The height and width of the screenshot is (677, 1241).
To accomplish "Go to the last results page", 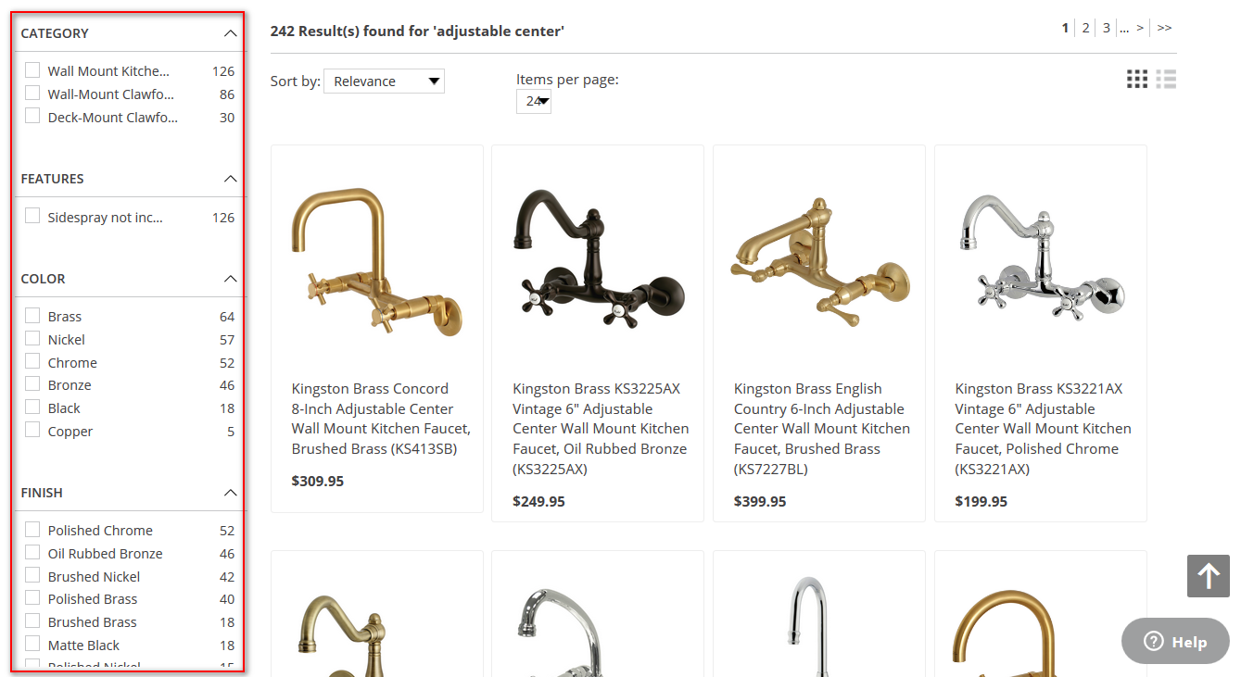I will coord(1164,28).
